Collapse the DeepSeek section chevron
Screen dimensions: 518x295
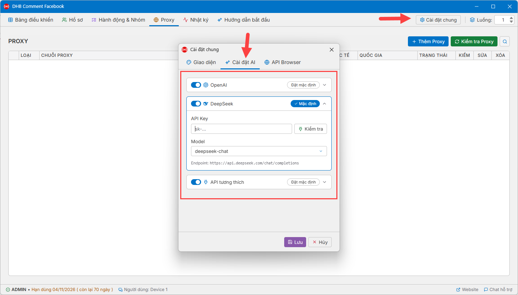[x=324, y=104]
